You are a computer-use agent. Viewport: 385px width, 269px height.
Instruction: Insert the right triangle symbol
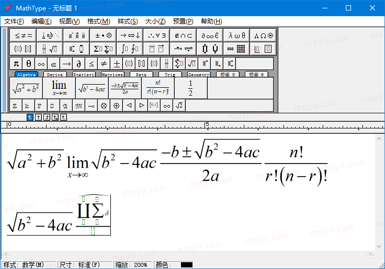tap(142, 106)
